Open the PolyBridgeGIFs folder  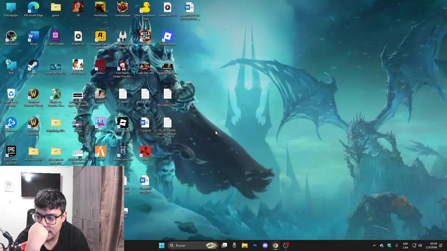pyautogui.click(x=56, y=125)
